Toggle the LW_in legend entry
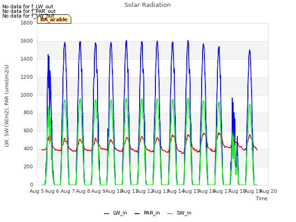The height and width of the screenshot is (222, 296). click(116, 213)
